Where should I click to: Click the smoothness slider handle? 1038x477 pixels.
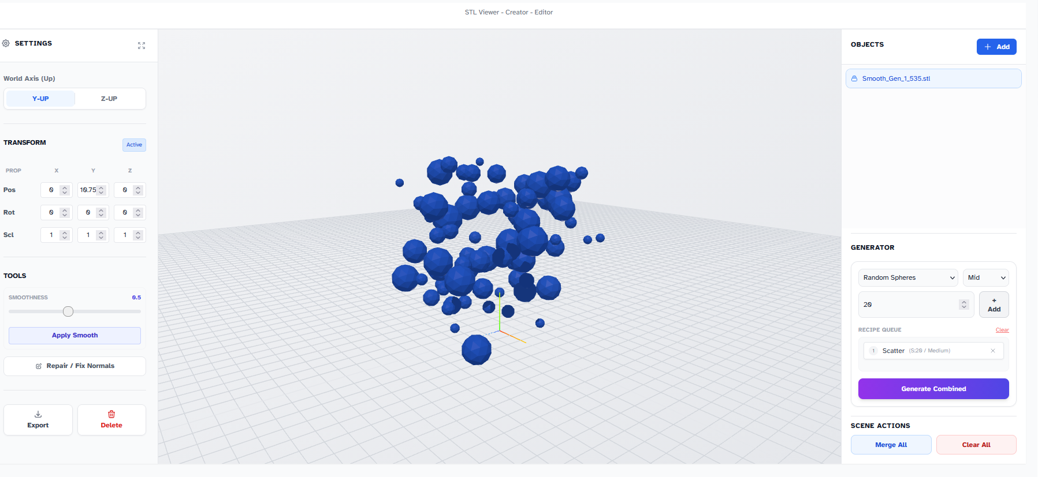[x=68, y=311]
